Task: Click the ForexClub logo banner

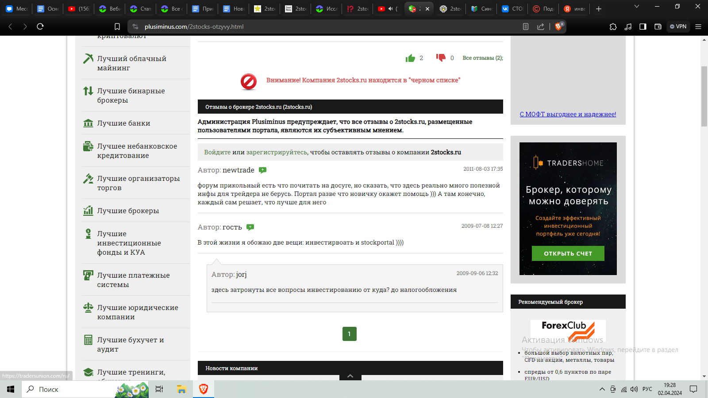Action: [568, 332]
